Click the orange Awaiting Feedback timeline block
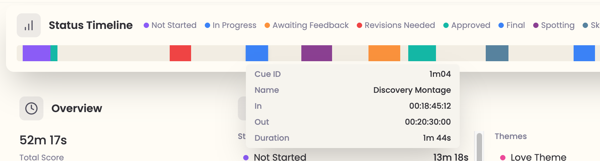Screen dimensions: 600x161 click(x=384, y=53)
